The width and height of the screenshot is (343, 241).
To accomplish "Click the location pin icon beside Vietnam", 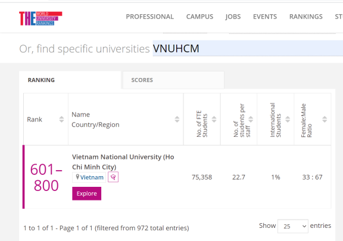I will coord(77,177).
